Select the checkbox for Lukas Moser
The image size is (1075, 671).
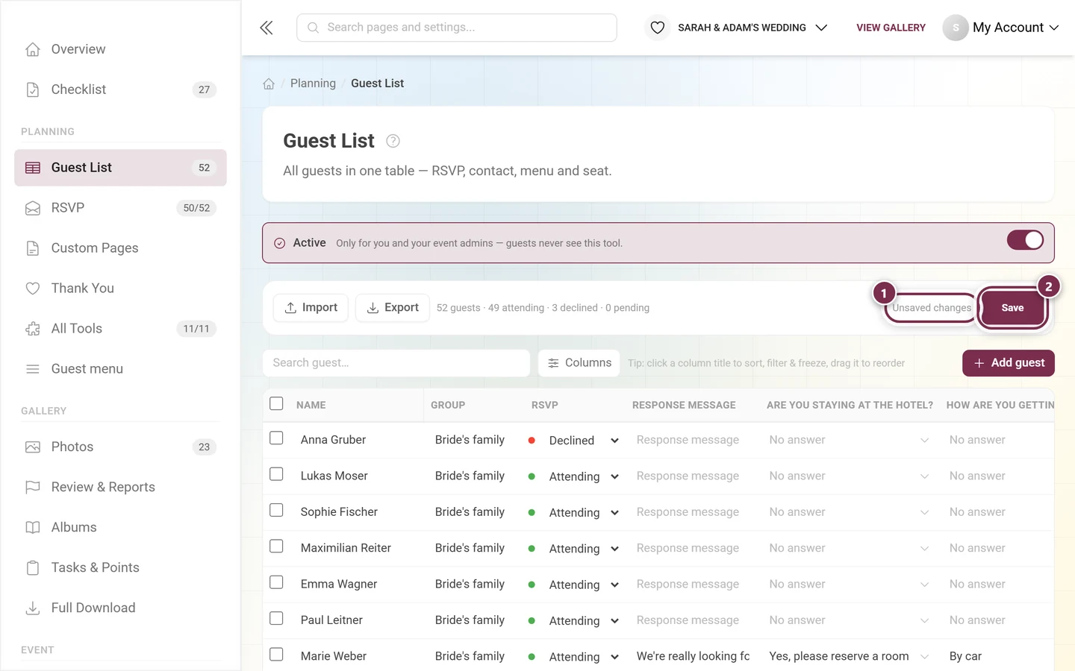(x=276, y=474)
